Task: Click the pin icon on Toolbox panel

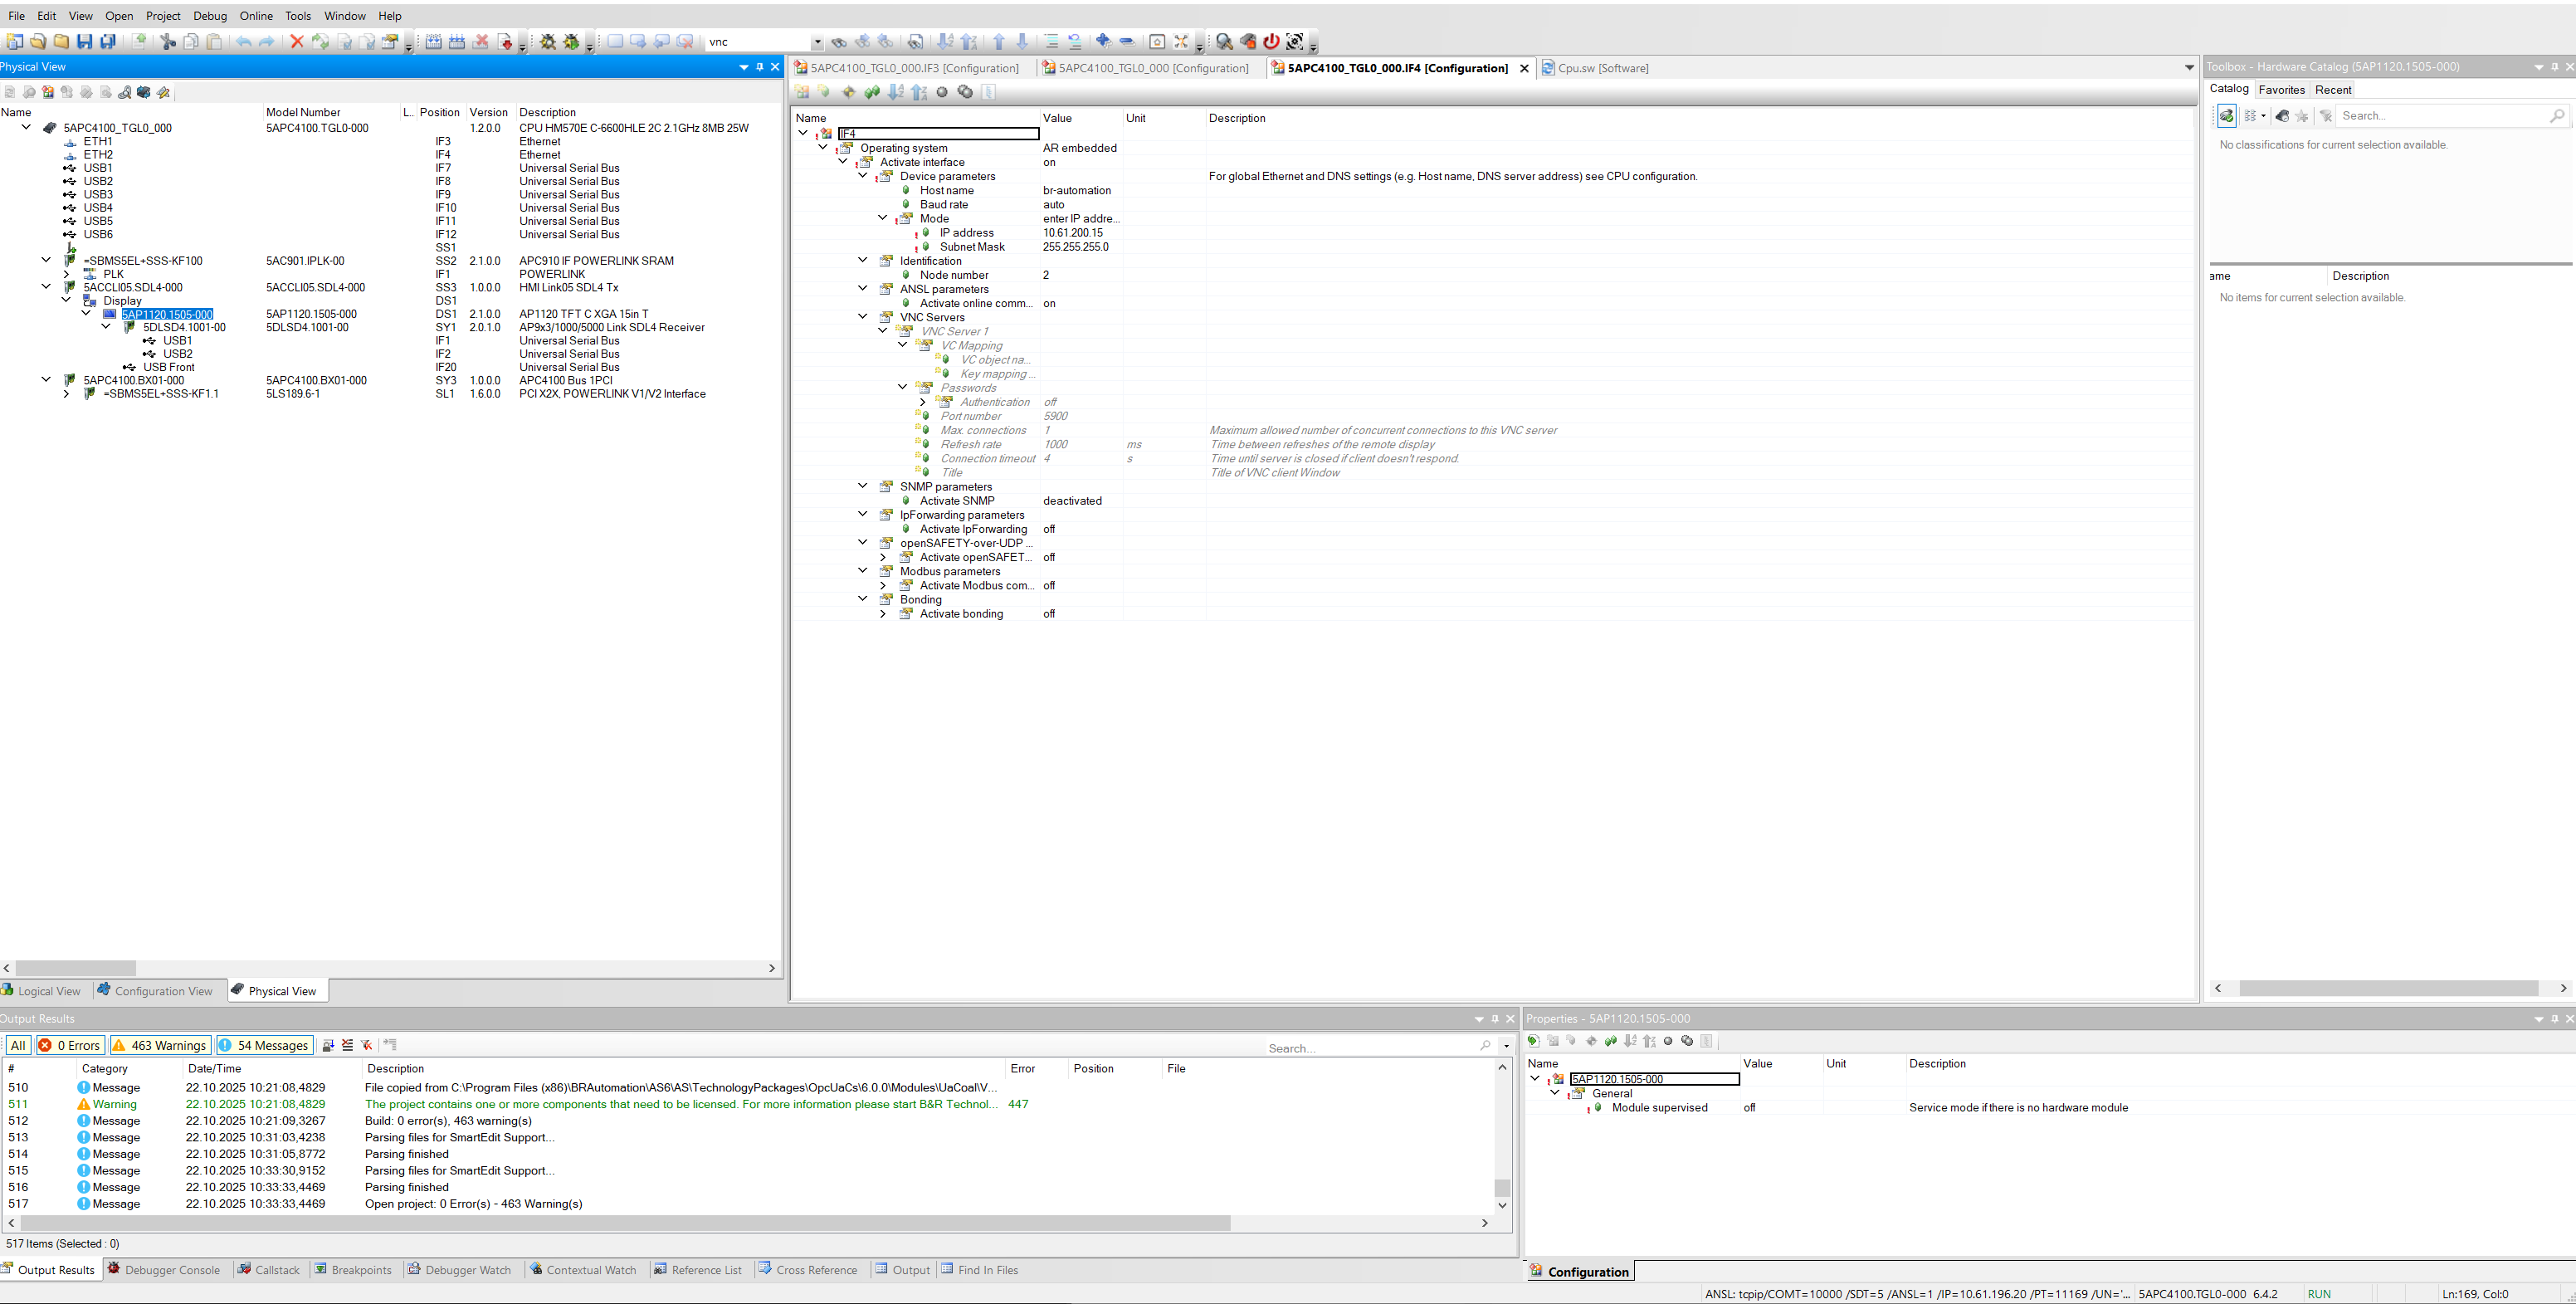Action: tap(2555, 67)
